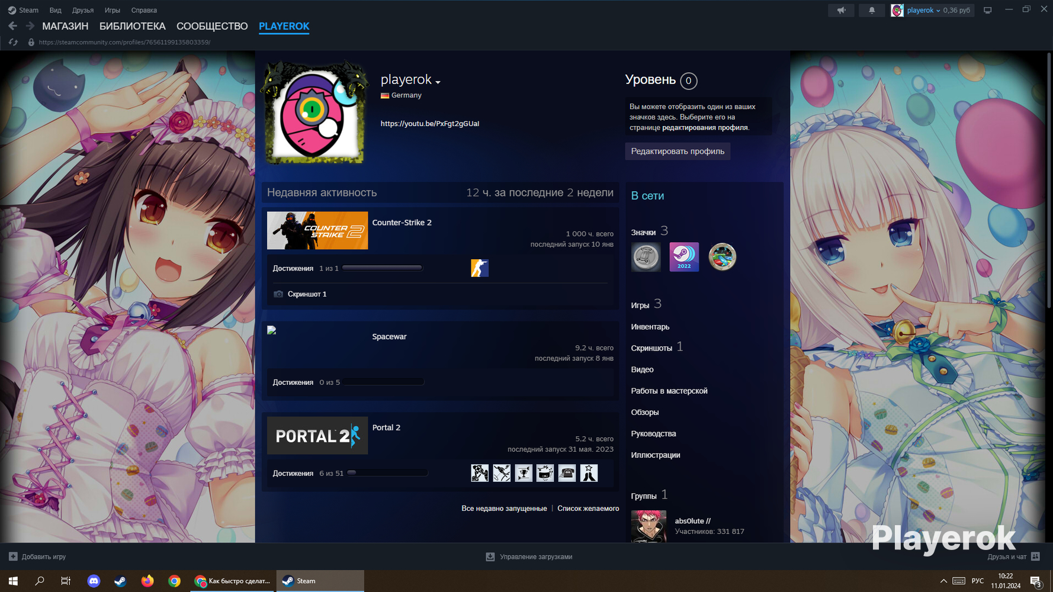Click the Spacewar achievements progress bar
Viewport: 1053px width, 592px height.
tap(384, 382)
